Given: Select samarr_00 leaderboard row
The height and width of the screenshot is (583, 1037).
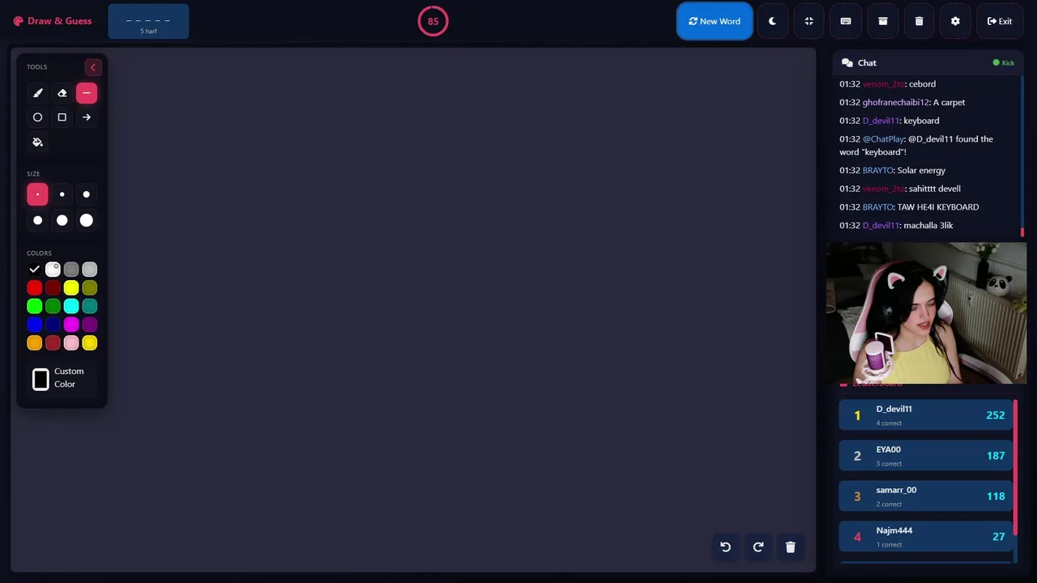Looking at the screenshot, I should 926,496.
